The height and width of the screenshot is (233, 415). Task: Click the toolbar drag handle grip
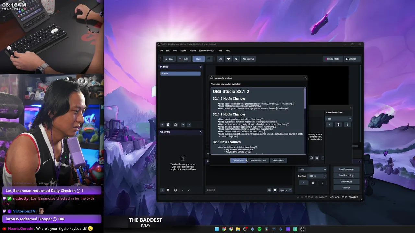coord(160,59)
